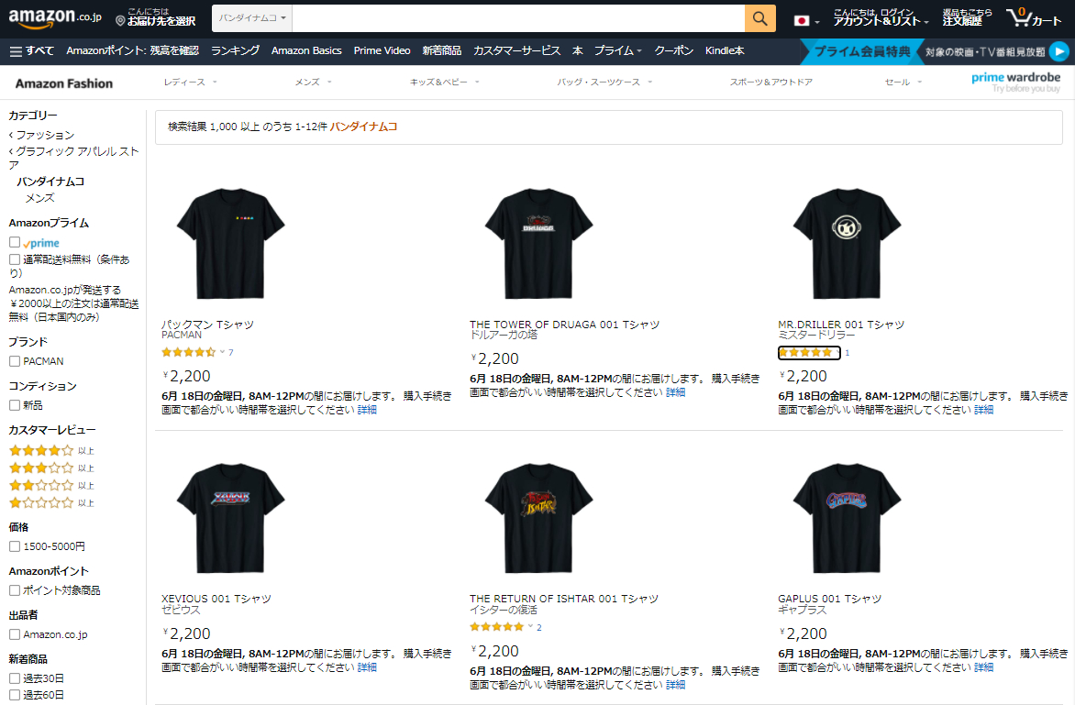
Task: Expand the バッグ・スーツケース dropdown
Action: 604,83
